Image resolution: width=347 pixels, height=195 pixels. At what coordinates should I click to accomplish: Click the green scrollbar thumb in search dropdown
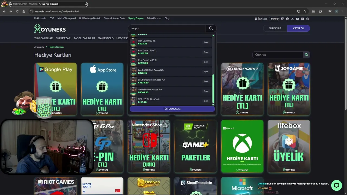(x=213, y=89)
